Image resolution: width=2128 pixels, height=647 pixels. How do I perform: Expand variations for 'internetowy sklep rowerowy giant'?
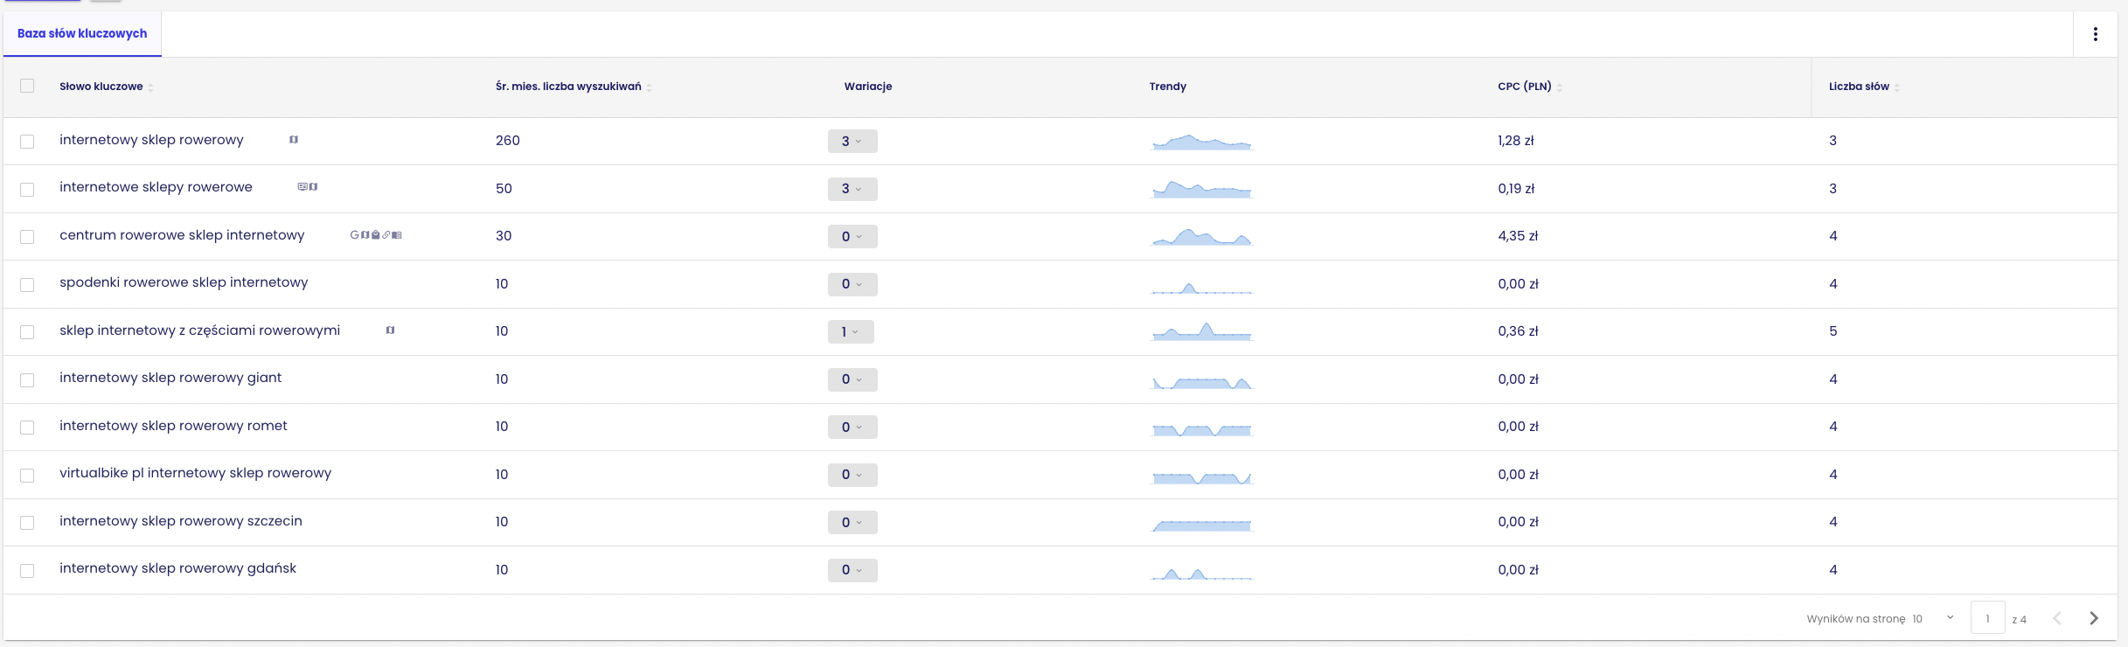[852, 379]
